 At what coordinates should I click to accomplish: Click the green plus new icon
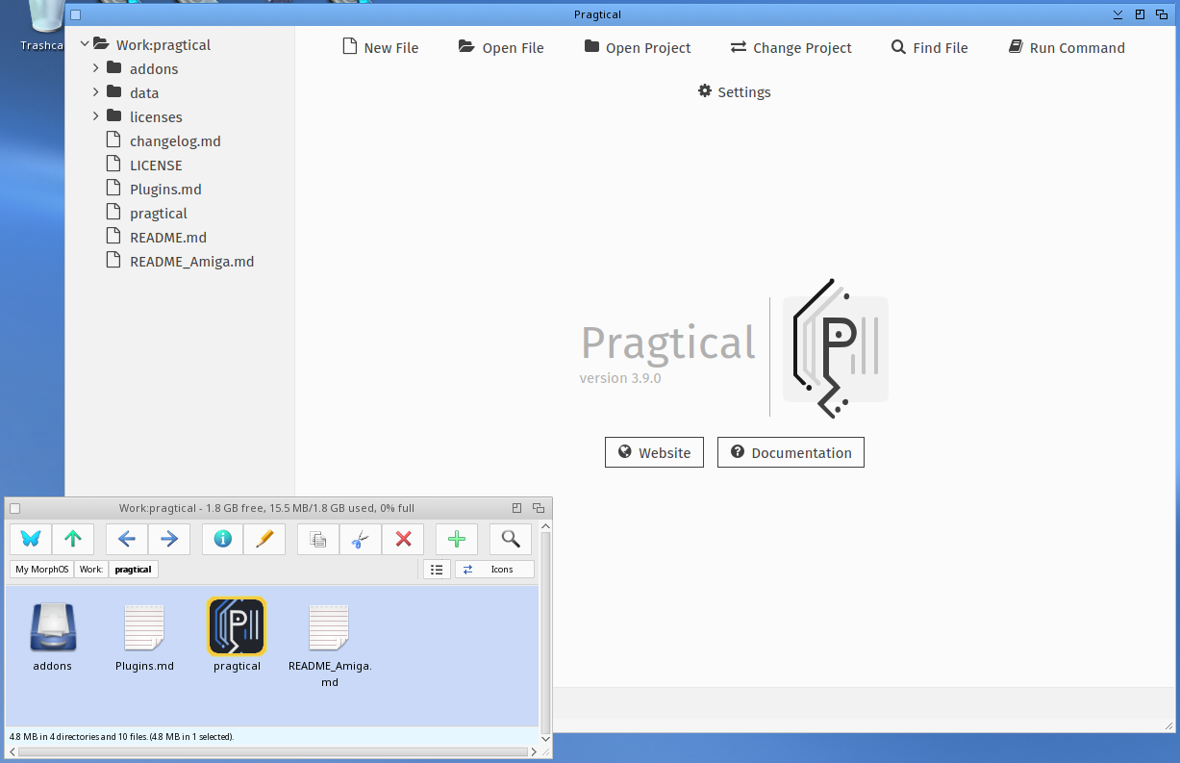457,539
